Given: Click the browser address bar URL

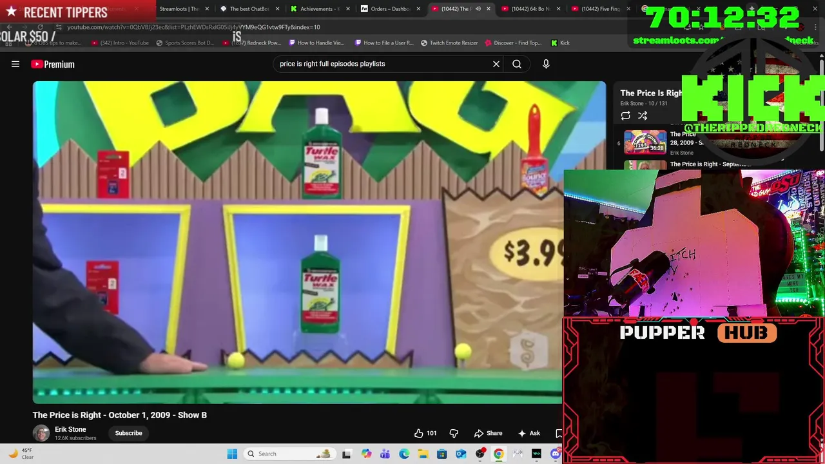Looking at the screenshot, I should pos(193,27).
